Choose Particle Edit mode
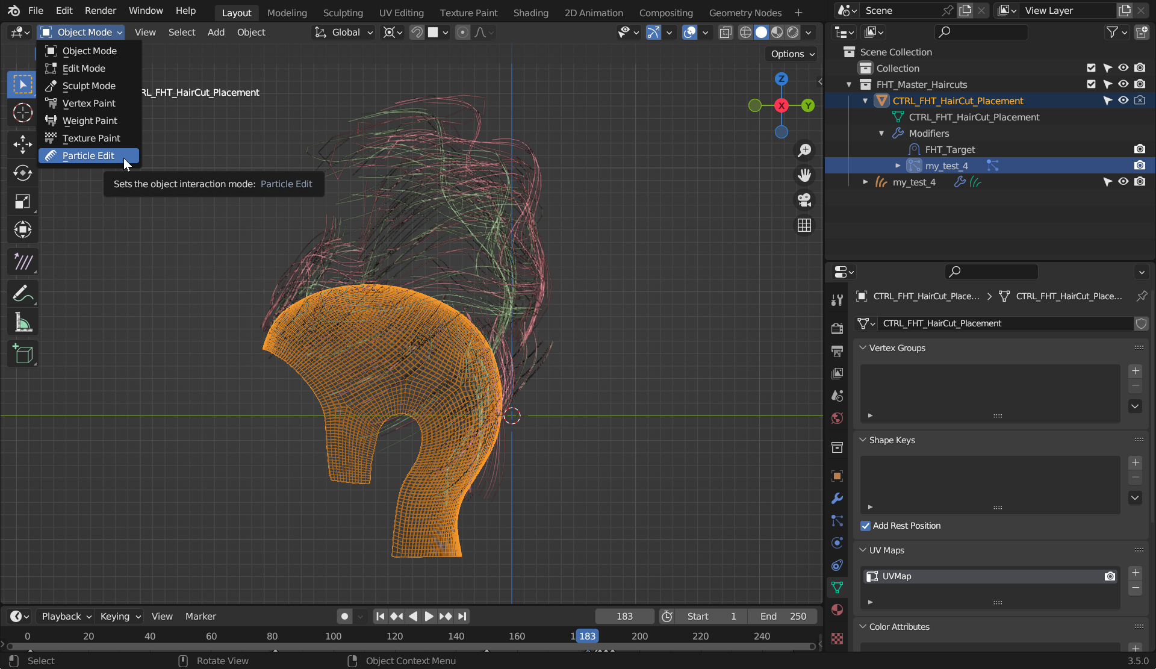Image resolution: width=1156 pixels, height=669 pixels. point(89,156)
